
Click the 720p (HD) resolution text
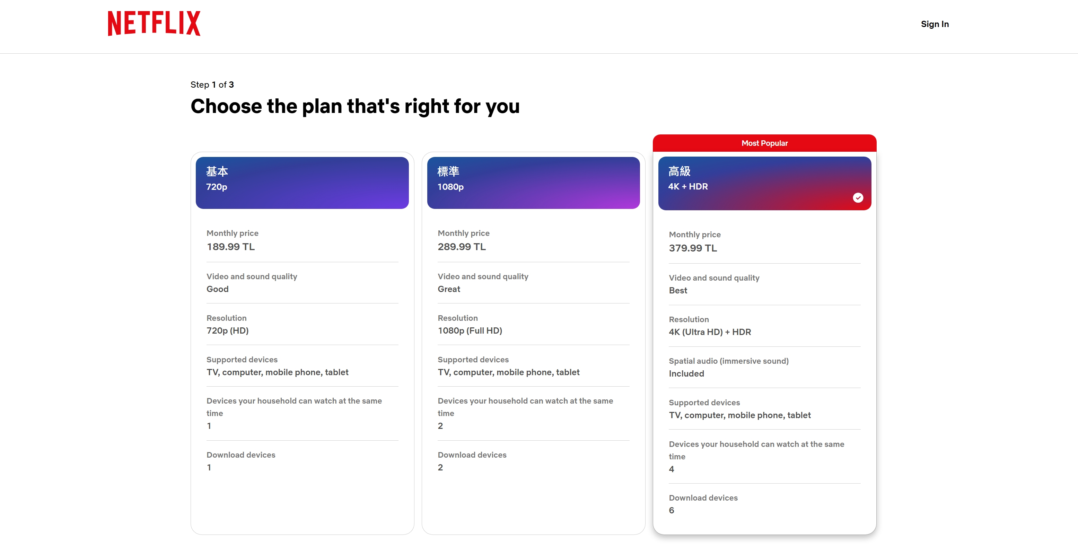click(x=227, y=330)
